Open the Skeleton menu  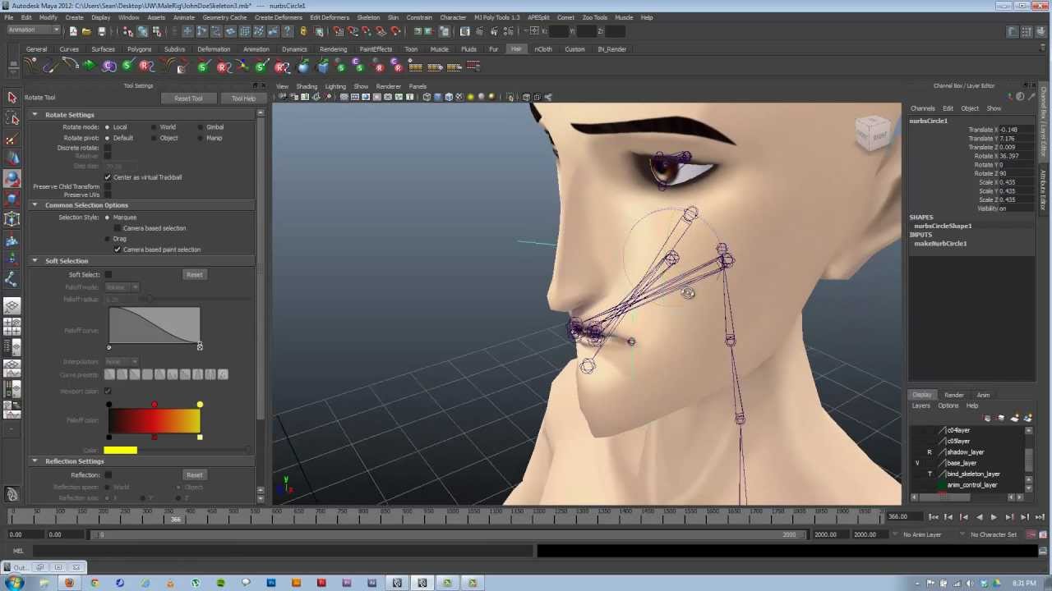click(x=368, y=17)
